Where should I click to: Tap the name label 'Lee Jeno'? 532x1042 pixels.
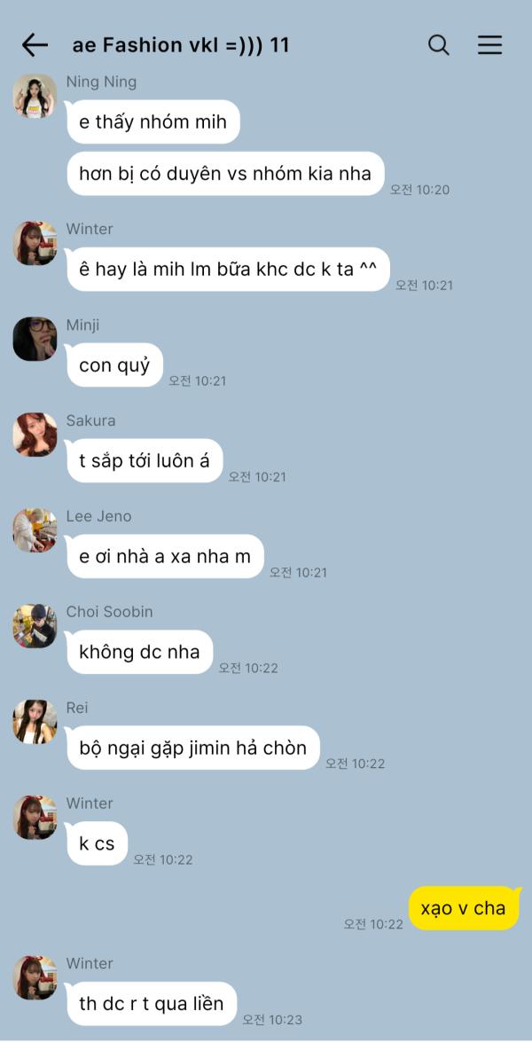click(99, 516)
